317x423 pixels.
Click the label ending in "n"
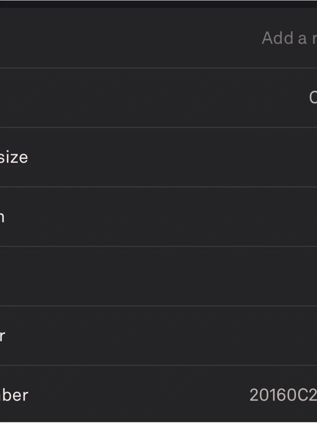2,217
